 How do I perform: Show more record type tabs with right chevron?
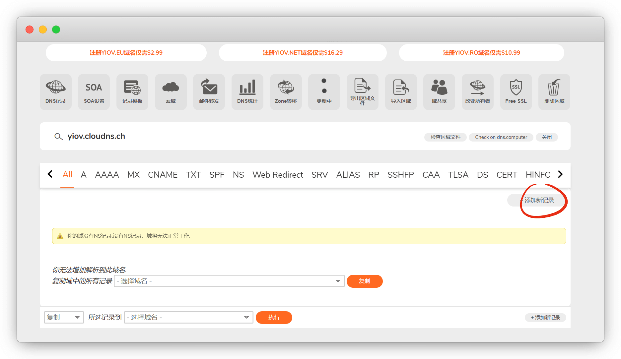tap(560, 174)
